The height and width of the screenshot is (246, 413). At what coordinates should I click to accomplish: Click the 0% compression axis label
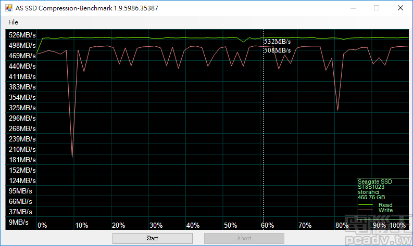tap(42, 226)
